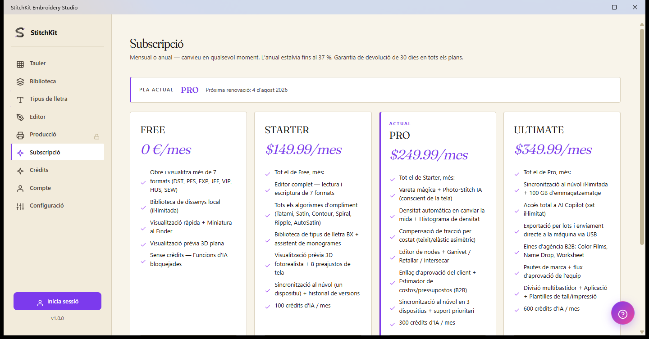The width and height of the screenshot is (649, 339).
Task: Click the Subscripció sparkle icon
Action: pos(20,153)
